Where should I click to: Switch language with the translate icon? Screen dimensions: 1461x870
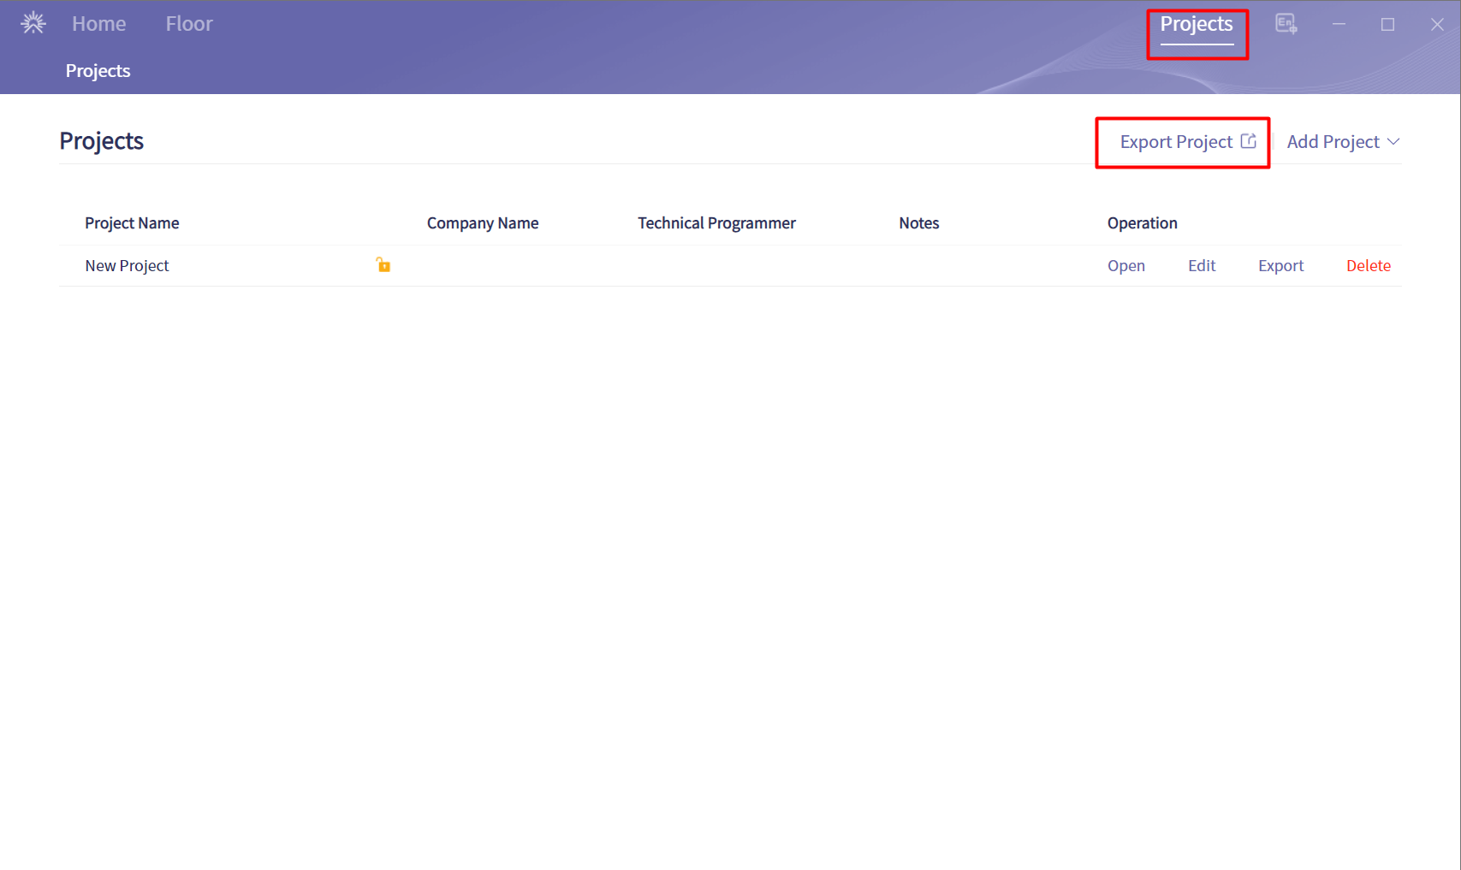[x=1286, y=24]
